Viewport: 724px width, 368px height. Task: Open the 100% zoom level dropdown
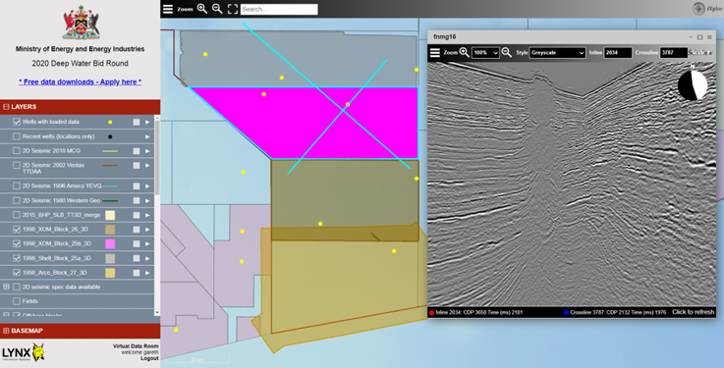tap(485, 53)
